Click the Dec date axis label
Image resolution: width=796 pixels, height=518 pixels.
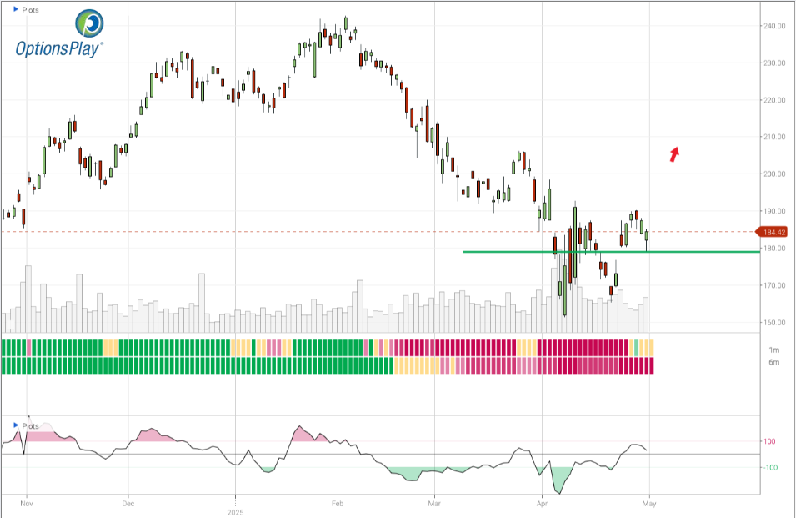[x=128, y=504]
